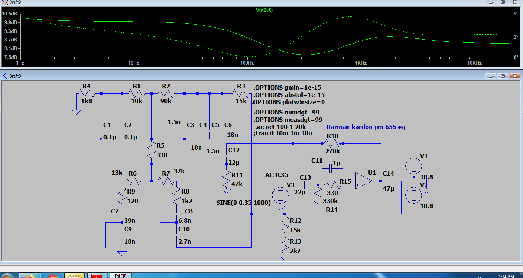Select the U1 op-amp symbol

point(363,181)
